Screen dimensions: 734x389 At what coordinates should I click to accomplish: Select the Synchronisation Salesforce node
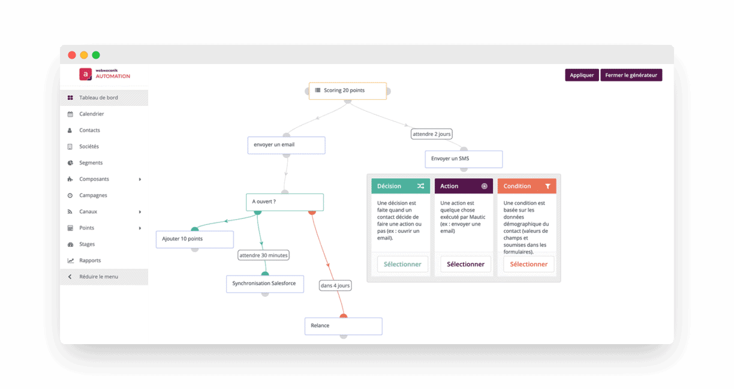click(265, 284)
